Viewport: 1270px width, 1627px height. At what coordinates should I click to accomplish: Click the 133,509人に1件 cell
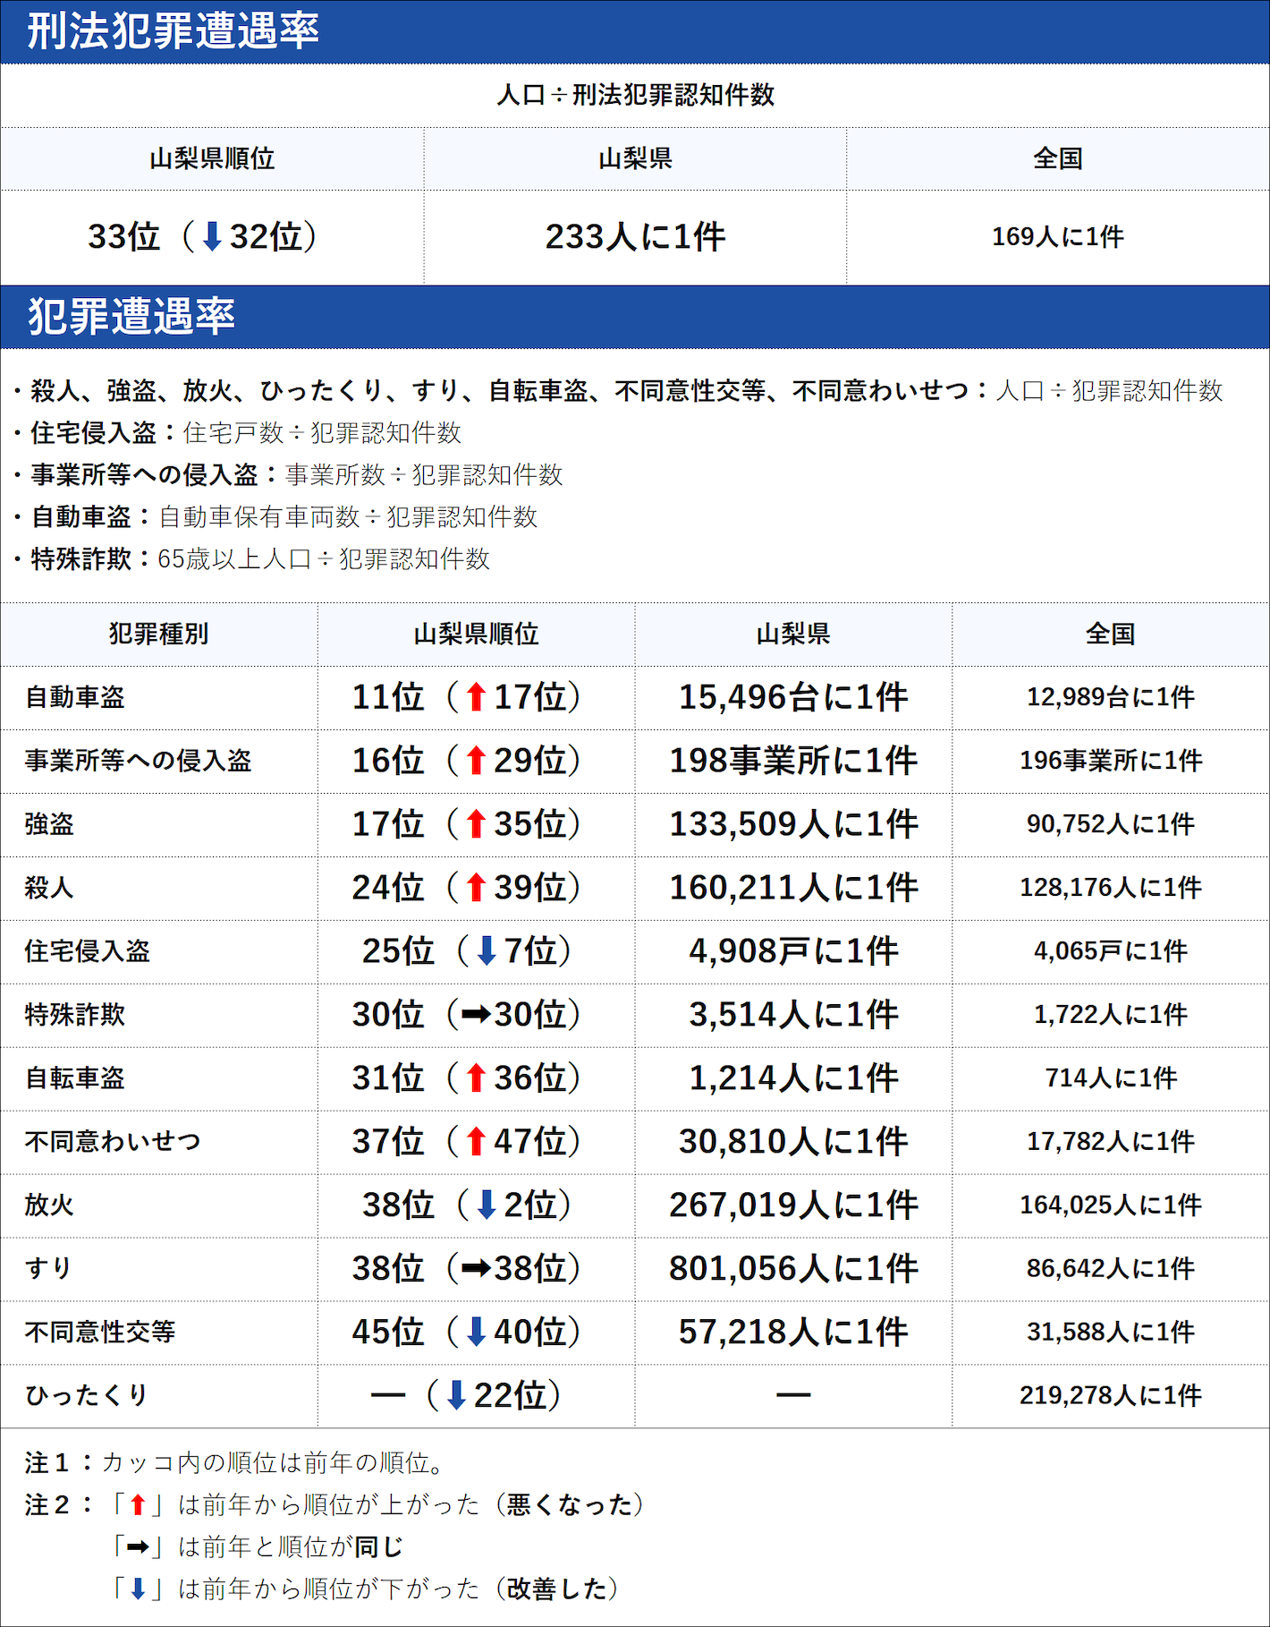pyautogui.click(x=793, y=824)
